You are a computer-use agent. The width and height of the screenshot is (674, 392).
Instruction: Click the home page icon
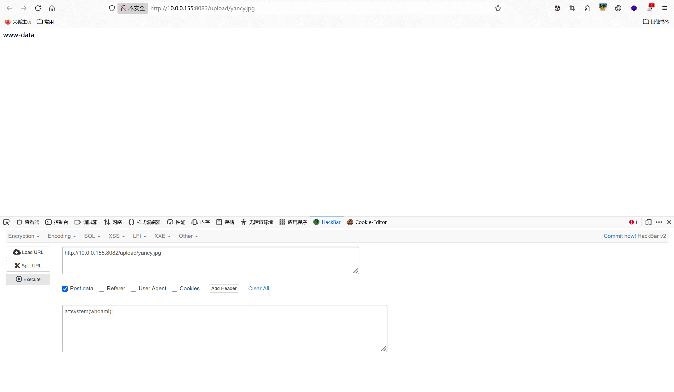[x=52, y=8]
